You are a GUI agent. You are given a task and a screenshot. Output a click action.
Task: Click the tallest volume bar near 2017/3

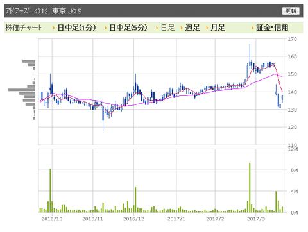pos(250,188)
